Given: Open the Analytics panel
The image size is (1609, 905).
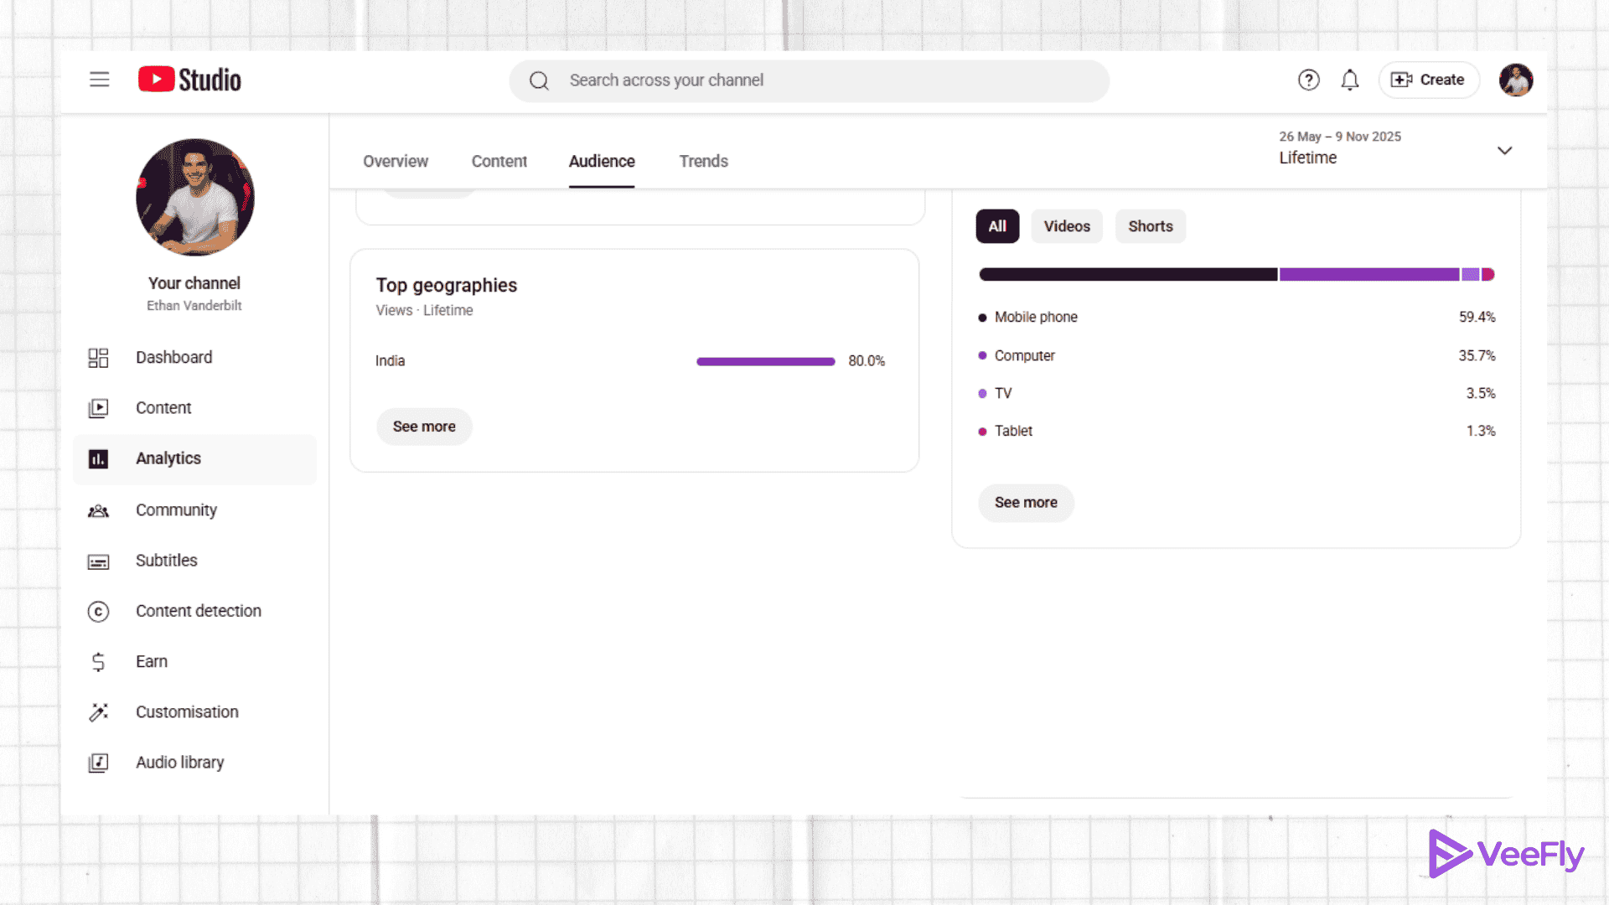Looking at the screenshot, I should pyautogui.click(x=168, y=458).
